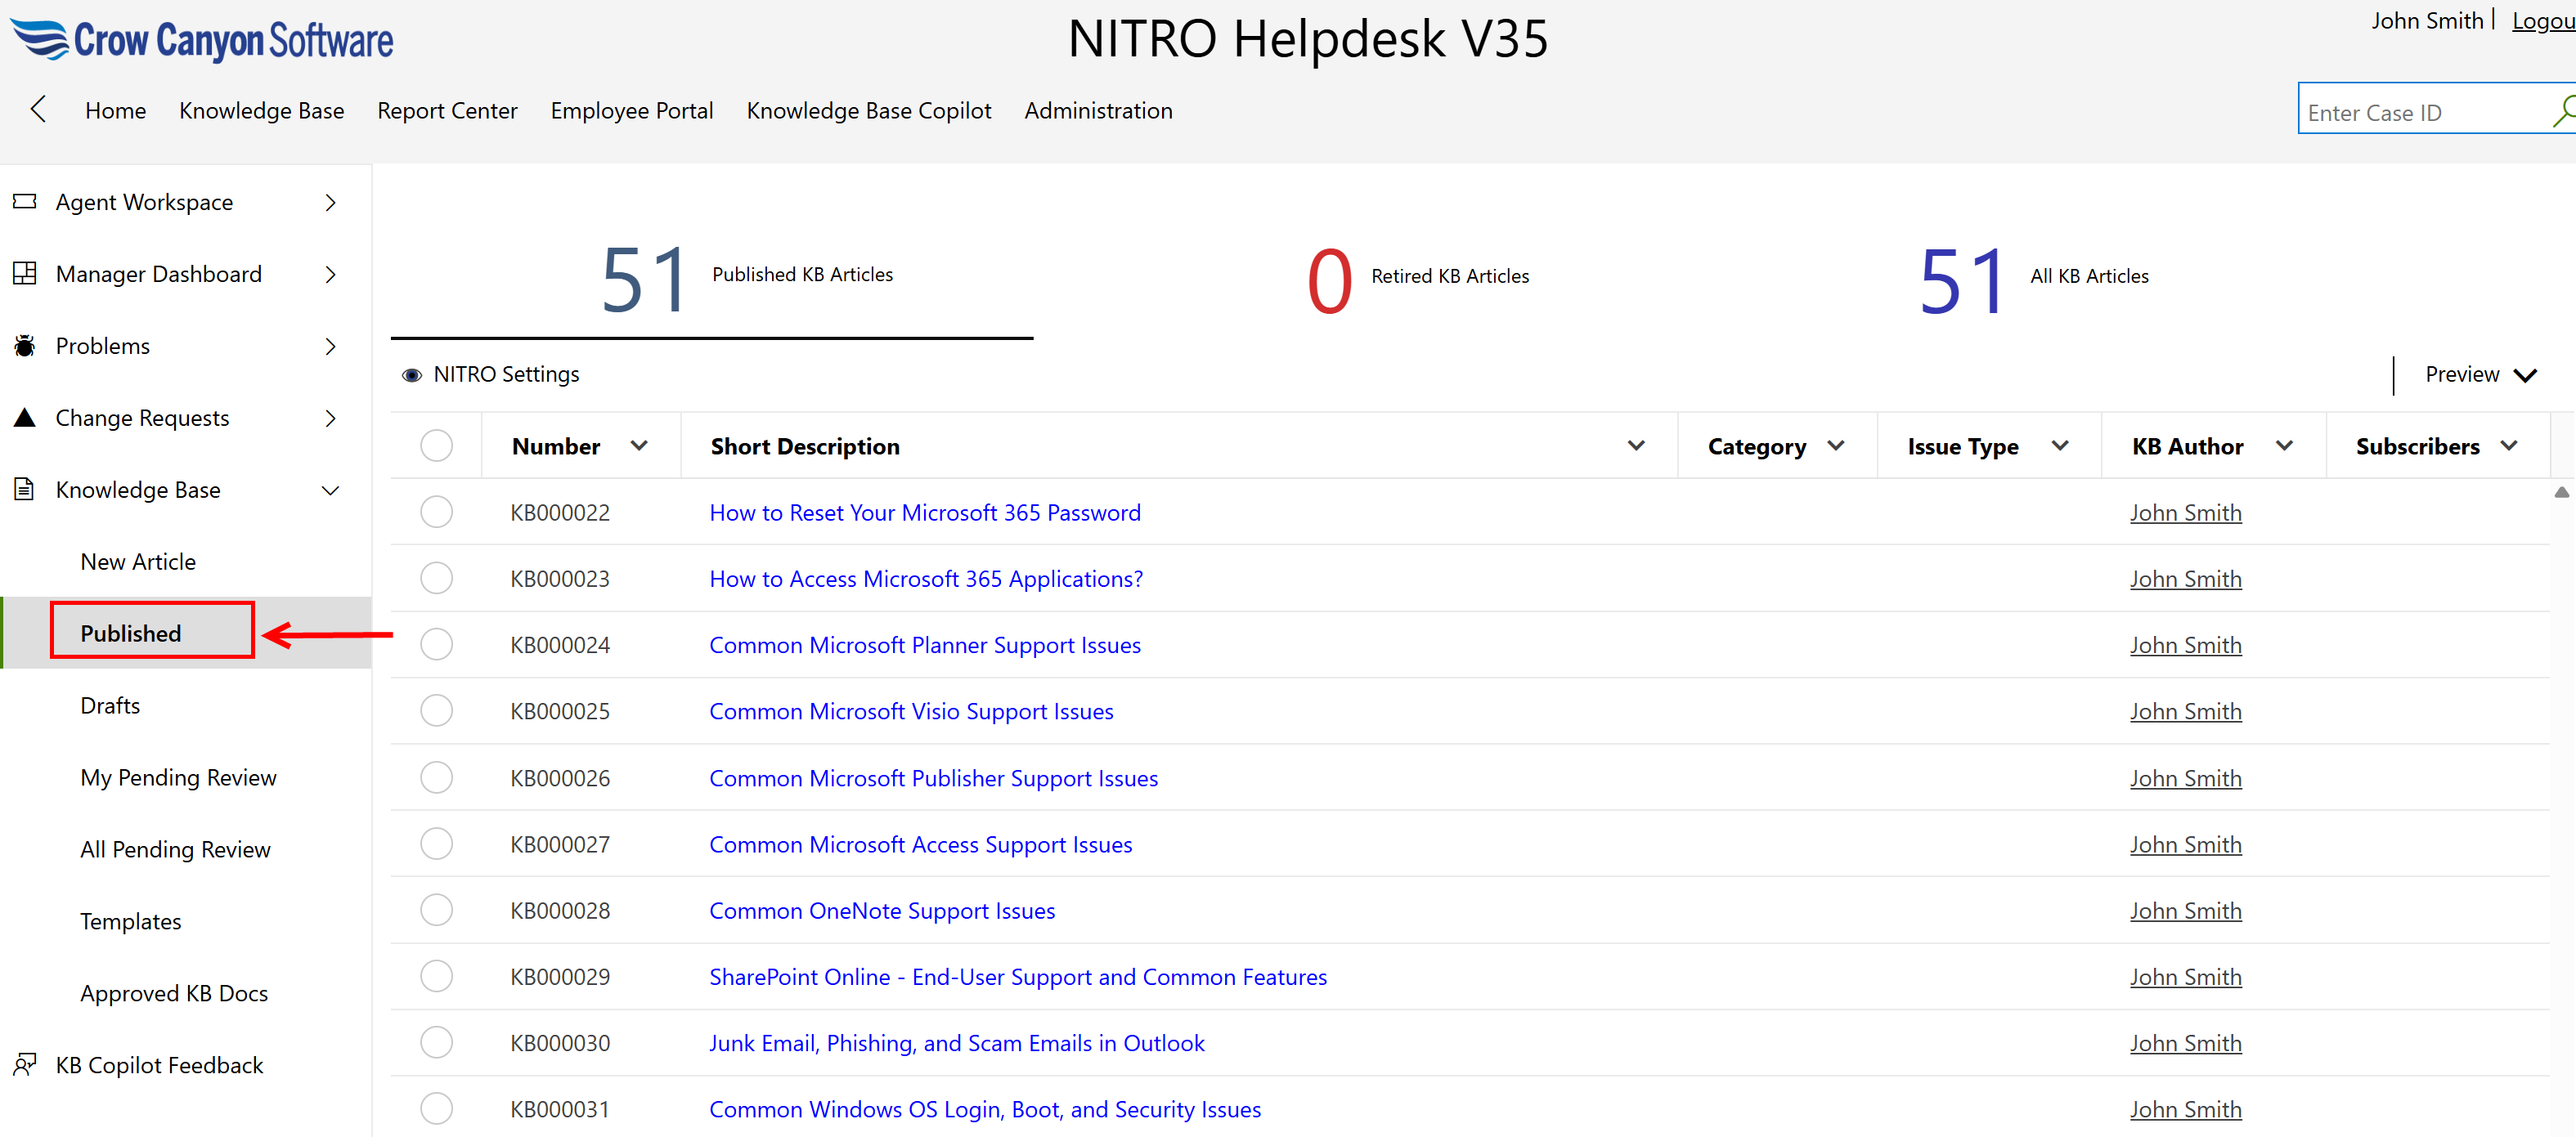
Task: Click the back arrow navigation icon
Action: (38, 110)
